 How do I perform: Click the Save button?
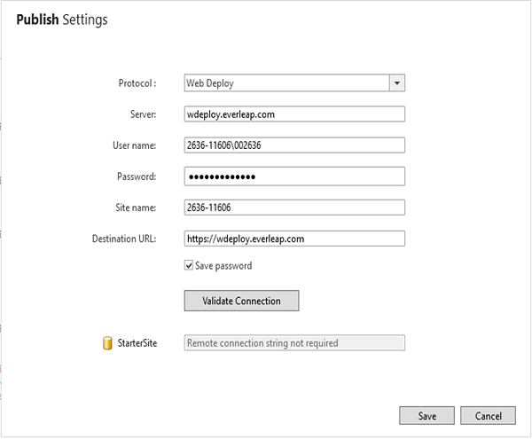[x=426, y=415]
